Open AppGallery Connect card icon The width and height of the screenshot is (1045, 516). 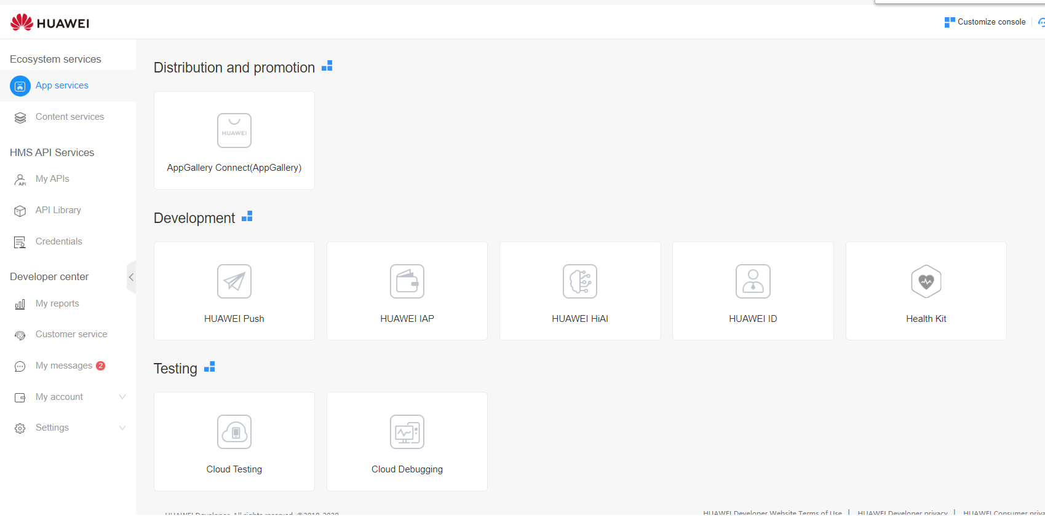click(x=234, y=130)
